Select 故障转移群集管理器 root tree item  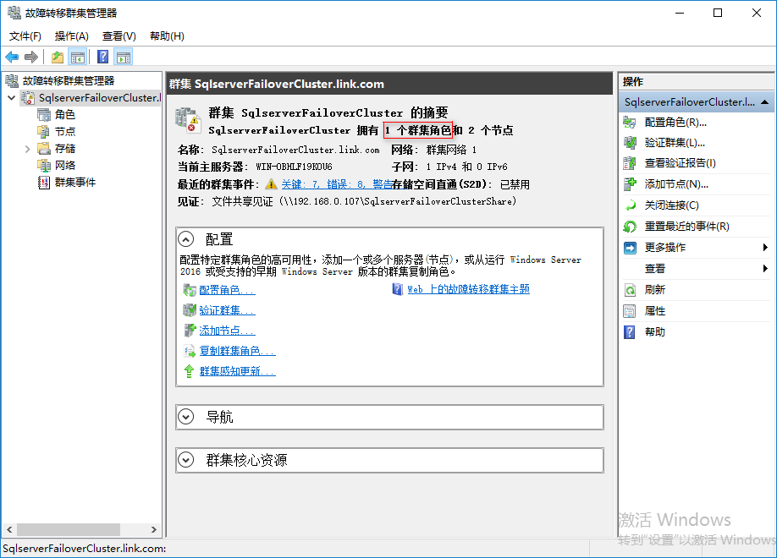[x=69, y=80]
